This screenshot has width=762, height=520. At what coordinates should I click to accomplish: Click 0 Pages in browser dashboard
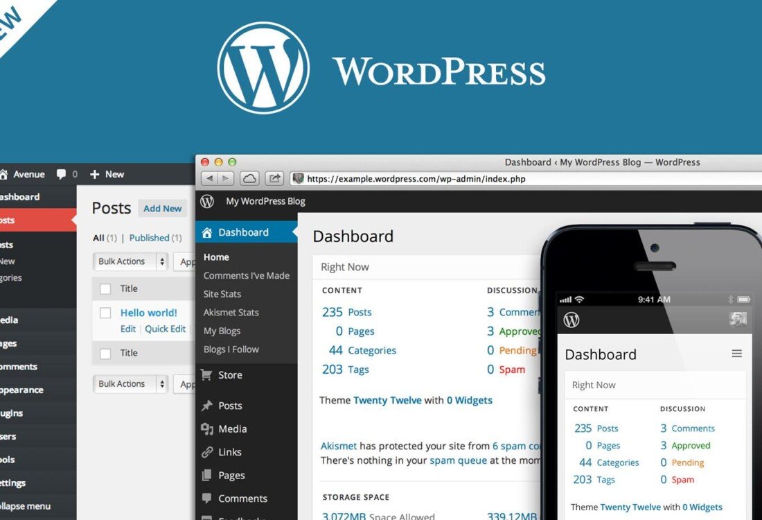[355, 331]
